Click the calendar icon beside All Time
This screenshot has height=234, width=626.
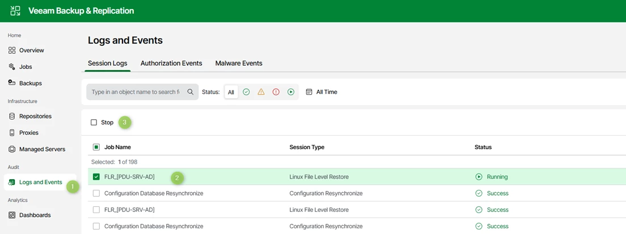tap(308, 92)
